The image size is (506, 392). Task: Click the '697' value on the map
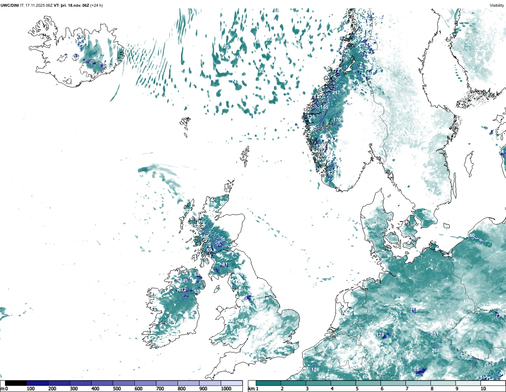point(415,342)
